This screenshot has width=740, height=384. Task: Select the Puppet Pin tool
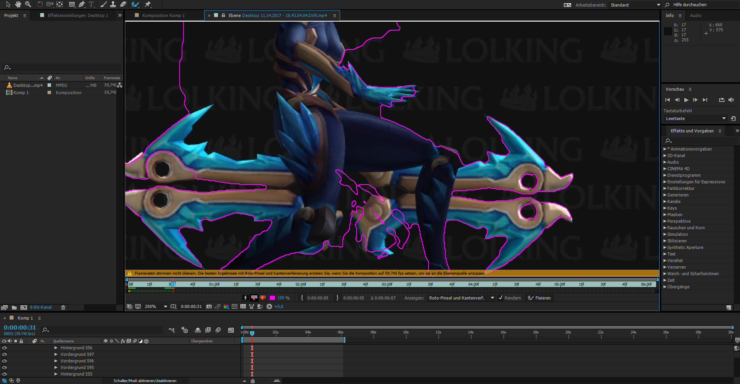coord(147,4)
